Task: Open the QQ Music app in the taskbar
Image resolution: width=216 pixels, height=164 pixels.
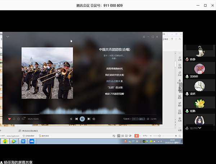Action: [x=5, y=141]
